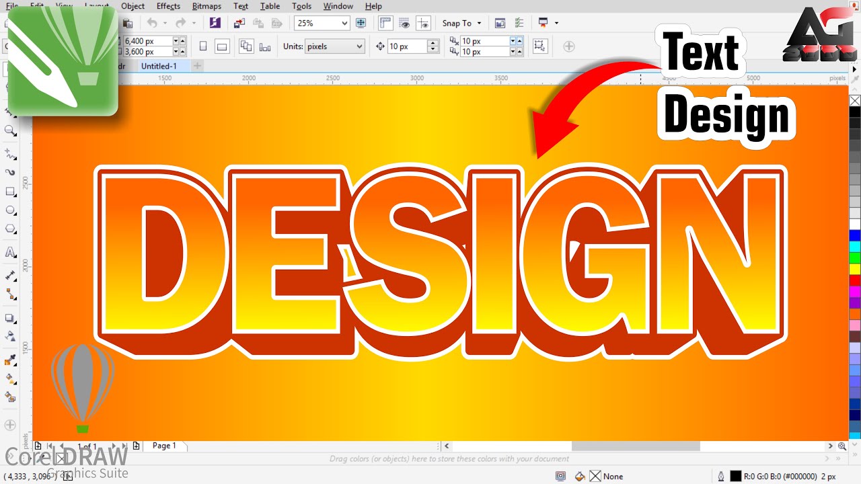
Task: Open the Effects menu
Action: [x=168, y=6]
